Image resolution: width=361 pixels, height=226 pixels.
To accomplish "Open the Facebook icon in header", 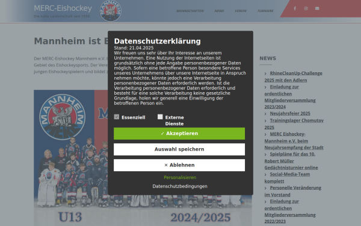I will (x=295, y=8).
